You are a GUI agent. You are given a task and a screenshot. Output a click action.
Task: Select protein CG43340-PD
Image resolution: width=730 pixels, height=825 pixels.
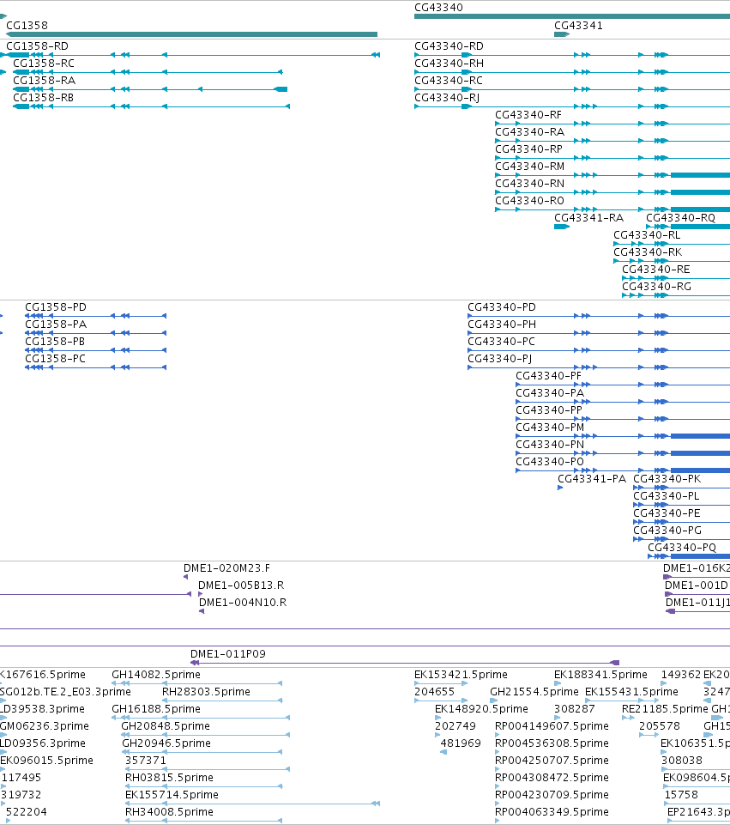[599, 316]
